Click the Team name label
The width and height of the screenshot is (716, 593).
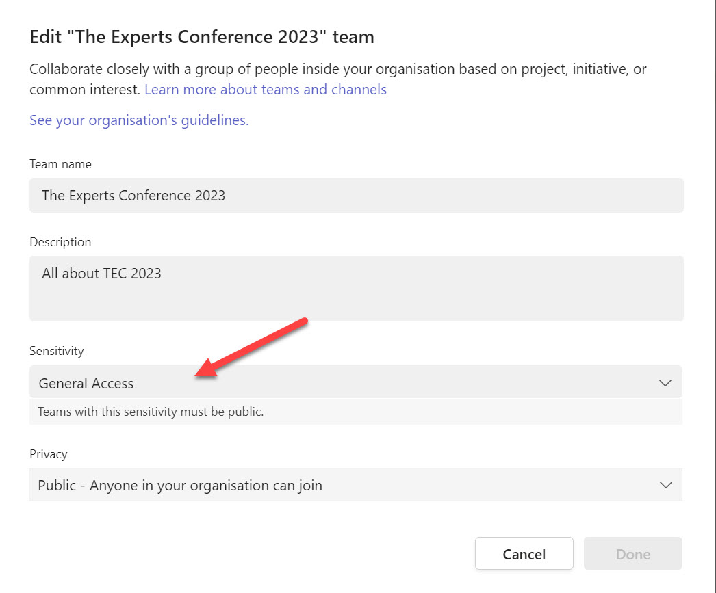click(60, 164)
